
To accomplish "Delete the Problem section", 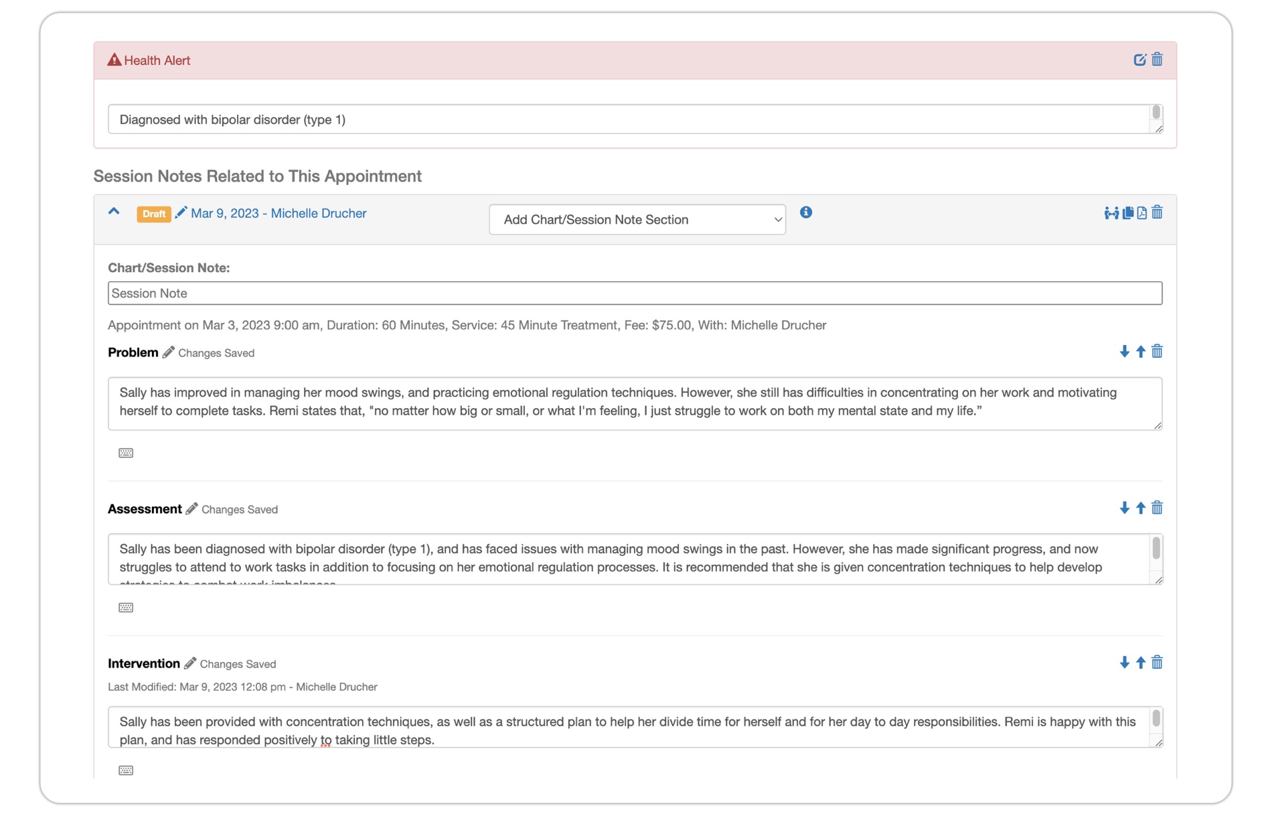I will click(1157, 352).
